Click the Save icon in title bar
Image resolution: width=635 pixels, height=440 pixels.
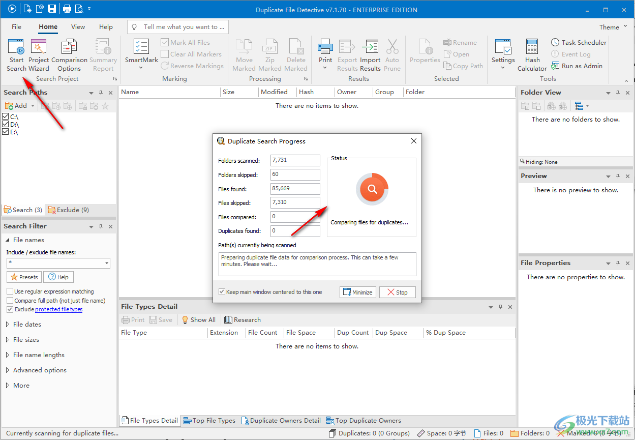pyautogui.click(x=51, y=9)
